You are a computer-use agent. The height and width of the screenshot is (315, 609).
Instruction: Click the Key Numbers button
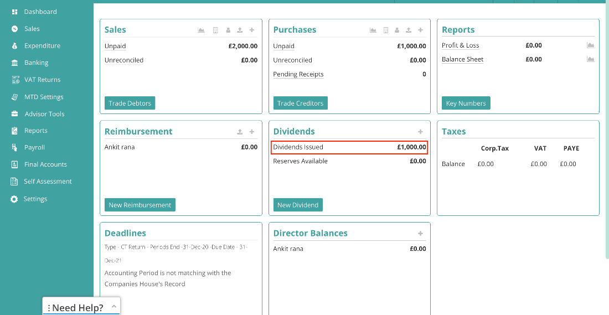466,104
